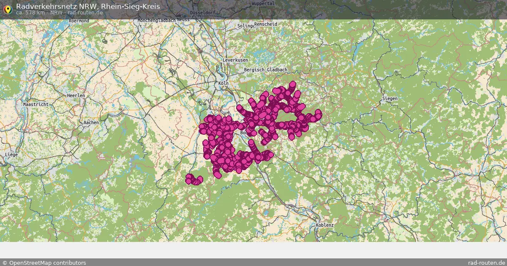Click the Solingen map label

(x=248, y=26)
